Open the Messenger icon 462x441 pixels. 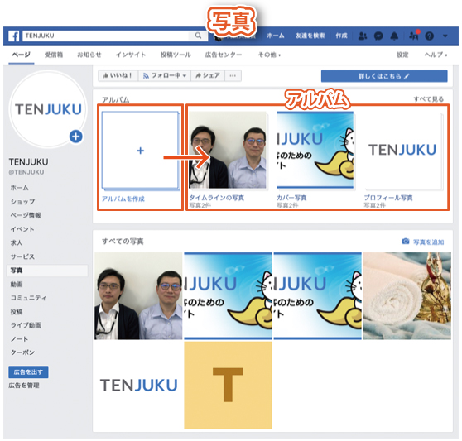click(x=378, y=36)
